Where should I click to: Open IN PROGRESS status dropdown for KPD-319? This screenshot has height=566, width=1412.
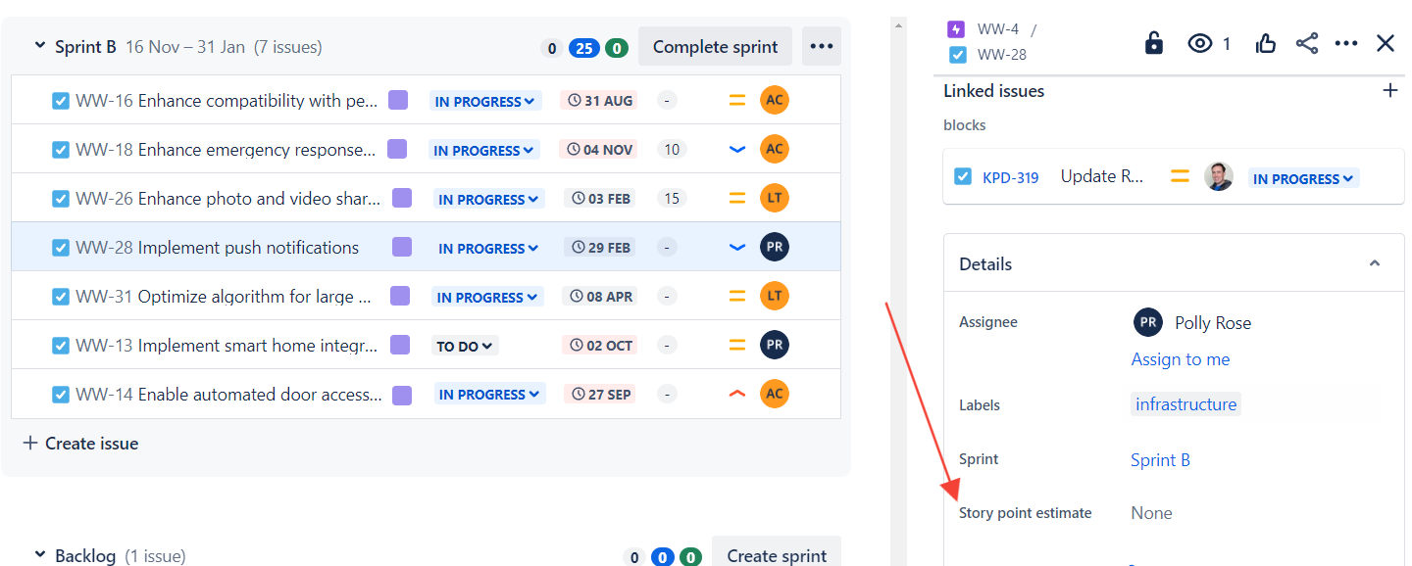pos(1303,178)
